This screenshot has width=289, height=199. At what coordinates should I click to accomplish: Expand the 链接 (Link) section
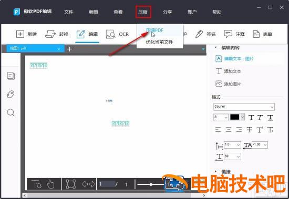click(x=216, y=172)
